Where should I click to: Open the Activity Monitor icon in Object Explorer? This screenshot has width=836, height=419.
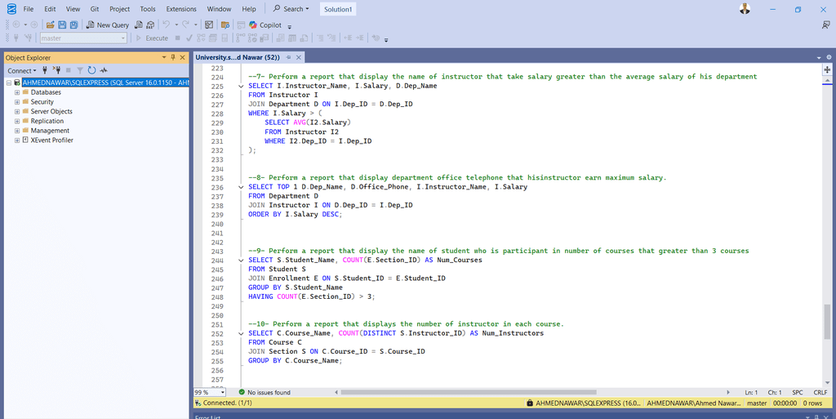click(104, 70)
